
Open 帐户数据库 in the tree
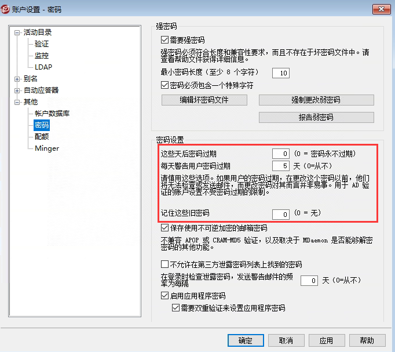tap(52, 114)
